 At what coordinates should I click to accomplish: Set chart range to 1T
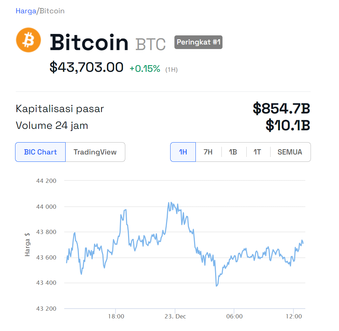coord(257,152)
